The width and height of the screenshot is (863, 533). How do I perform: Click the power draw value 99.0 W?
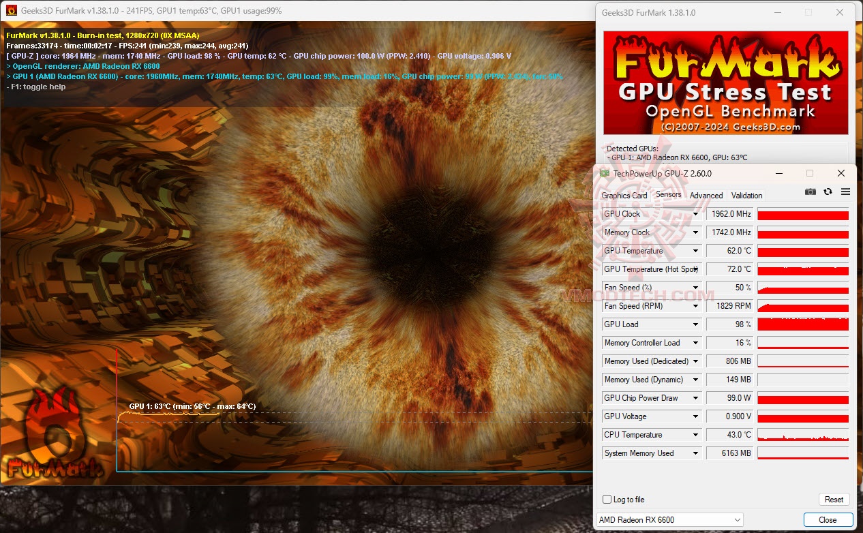tap(730, 398)
